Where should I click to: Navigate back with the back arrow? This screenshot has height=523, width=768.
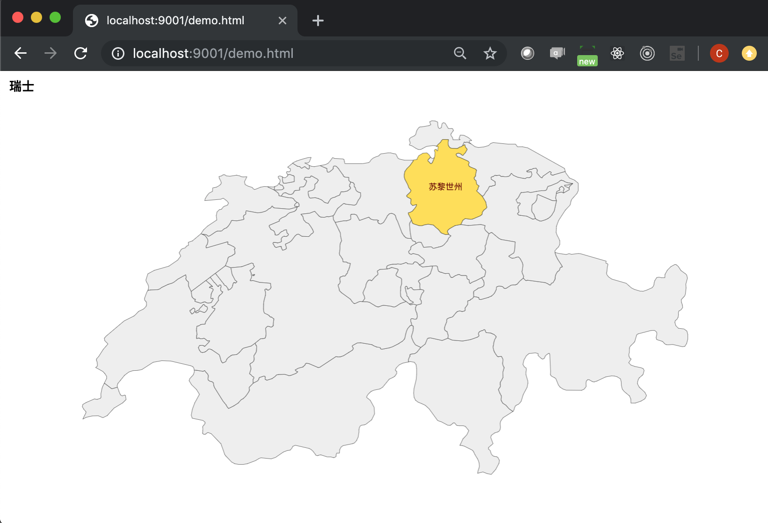click(x=20, y=53)
